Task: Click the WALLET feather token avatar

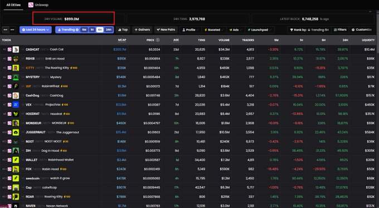Action: click(16, 160)
